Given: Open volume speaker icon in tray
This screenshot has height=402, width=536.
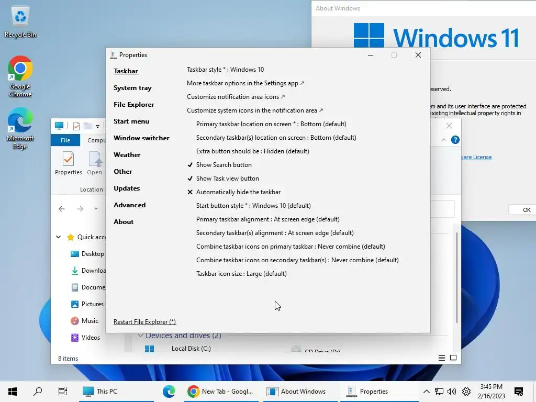Looking at the screenshot, I should coord(452,392).
